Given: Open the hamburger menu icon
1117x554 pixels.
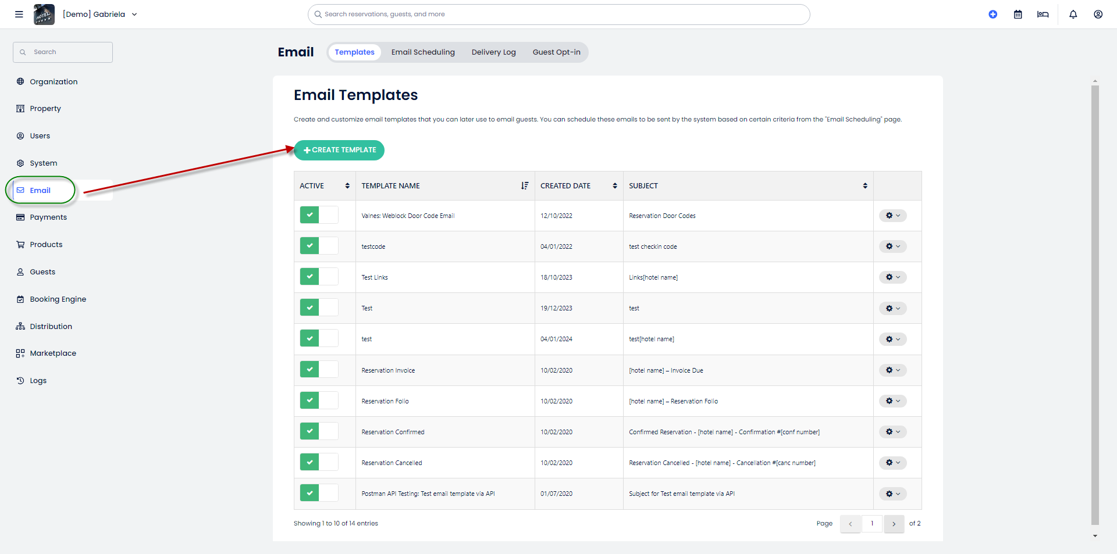Looking at the screenshot, I should [19, 15].
